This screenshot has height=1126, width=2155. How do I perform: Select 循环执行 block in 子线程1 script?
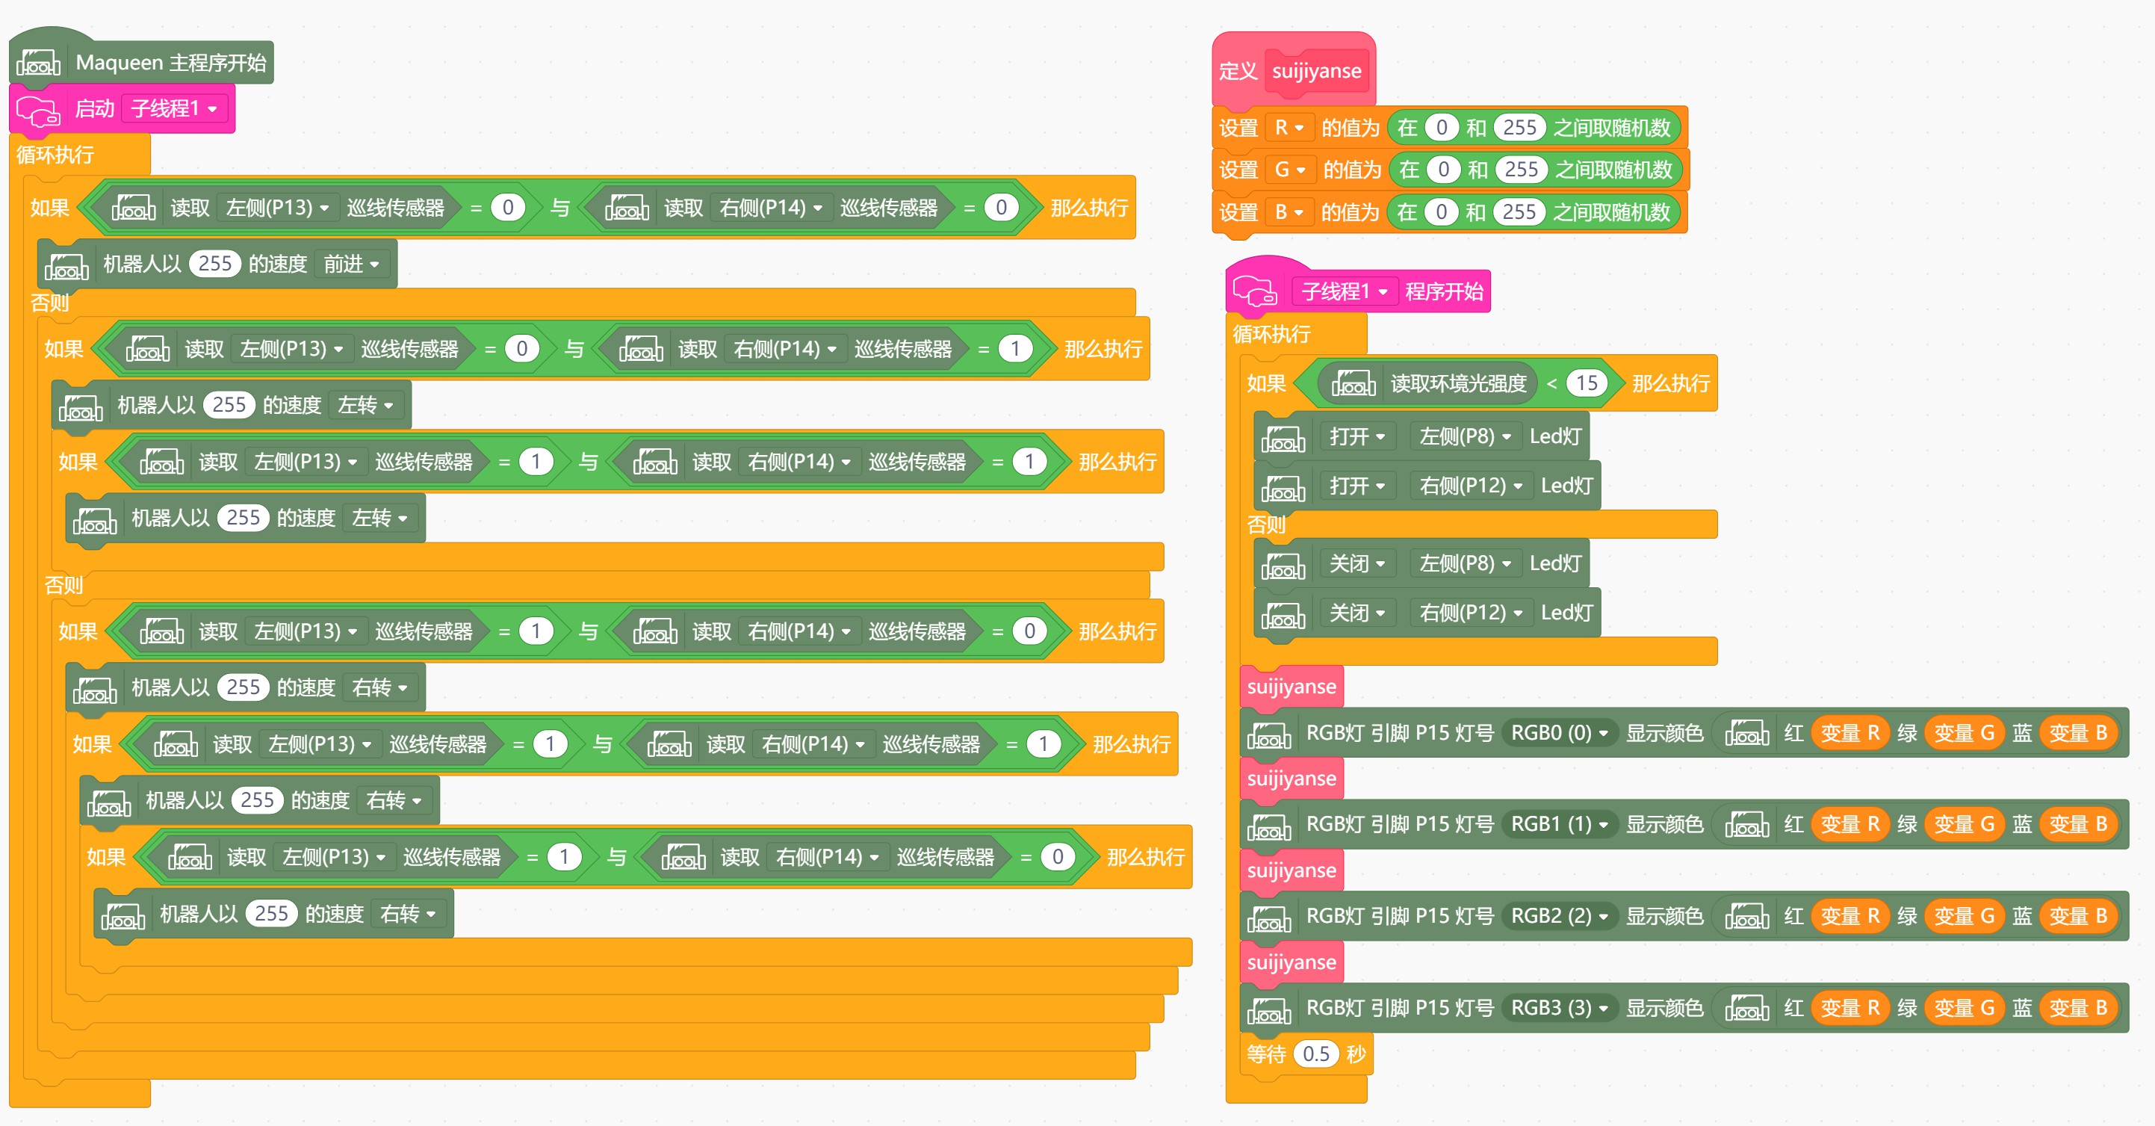pyautogui.click(x=1271, y=335)
